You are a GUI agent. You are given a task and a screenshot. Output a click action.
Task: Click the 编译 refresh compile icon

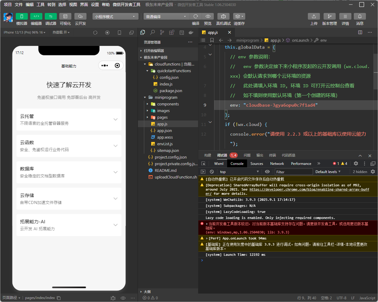[x=196, y=16]
